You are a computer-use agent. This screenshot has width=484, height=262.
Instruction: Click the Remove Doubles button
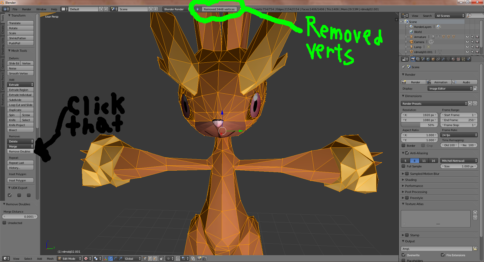pyautogui.click(x=20, y=152)
